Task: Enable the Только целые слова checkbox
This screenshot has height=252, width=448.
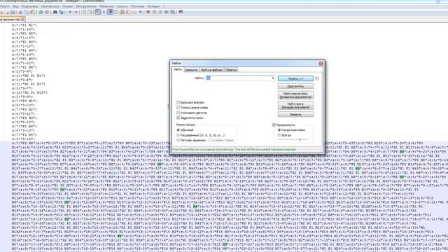Action: point(178,107)
